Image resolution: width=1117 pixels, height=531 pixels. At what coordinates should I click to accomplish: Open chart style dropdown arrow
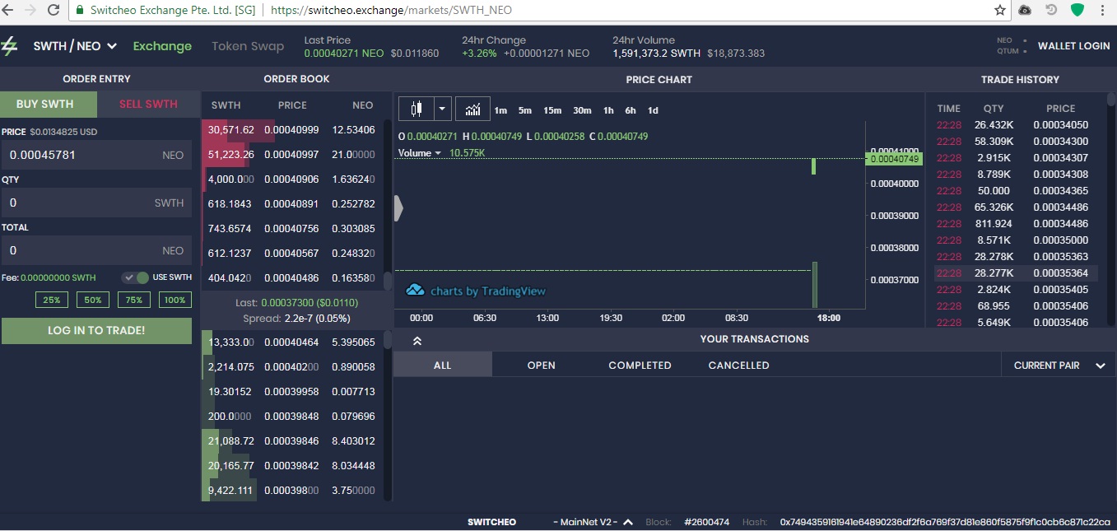[443, 109]
